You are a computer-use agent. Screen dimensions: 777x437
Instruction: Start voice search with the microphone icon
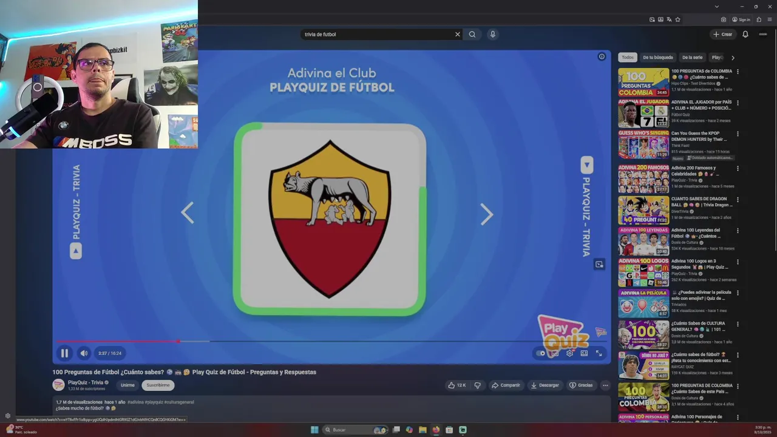click(x=492, y=35)
